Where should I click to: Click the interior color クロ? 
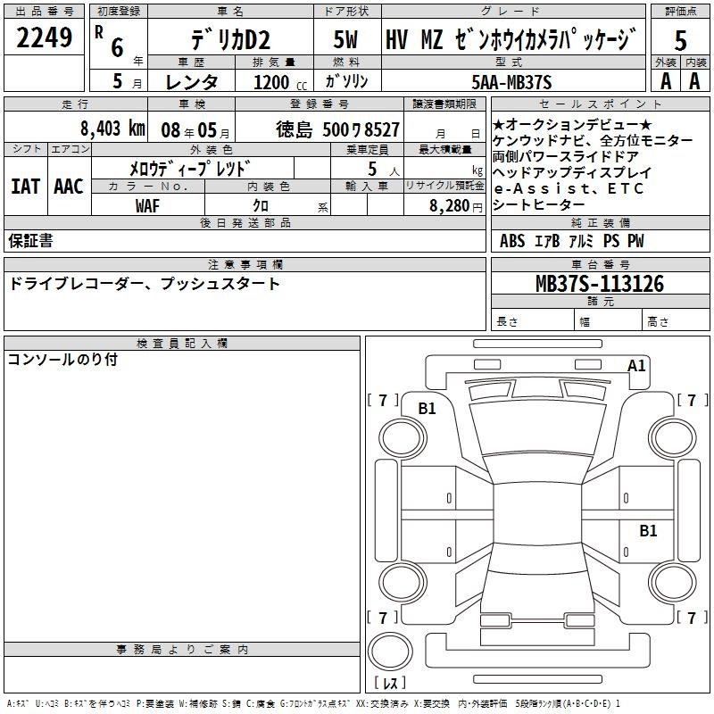(261, 205)
